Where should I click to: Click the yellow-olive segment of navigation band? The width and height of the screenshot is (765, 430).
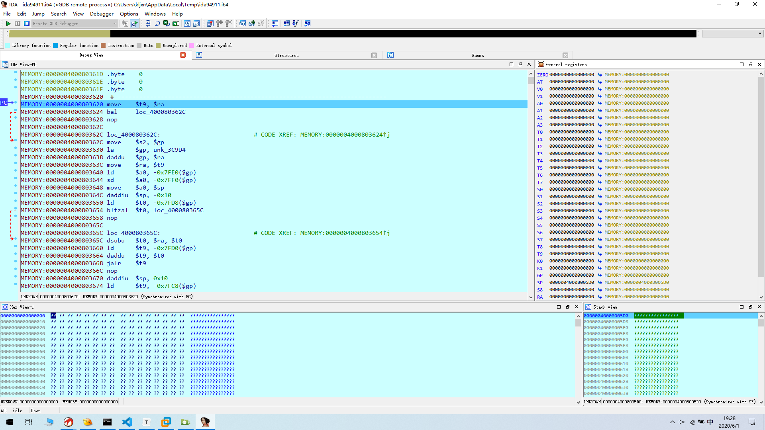click(60, 34)
